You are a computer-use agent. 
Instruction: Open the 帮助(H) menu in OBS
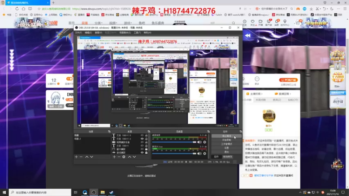(147, 33)
